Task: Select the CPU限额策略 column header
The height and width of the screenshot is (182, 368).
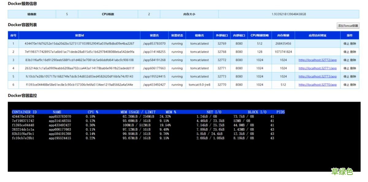Action: coord(259,35)
